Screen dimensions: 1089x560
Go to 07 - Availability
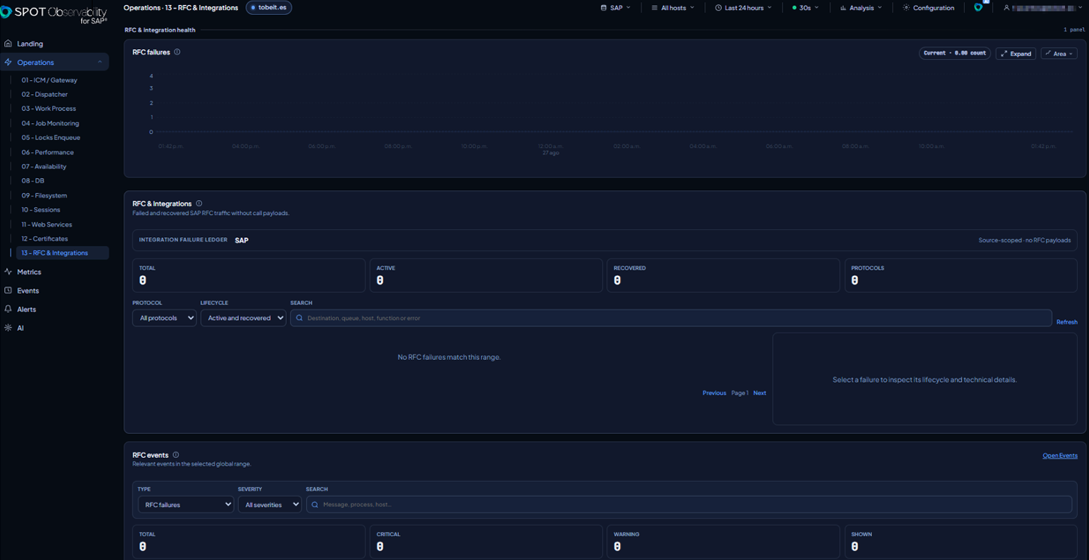tap(44, 166)
